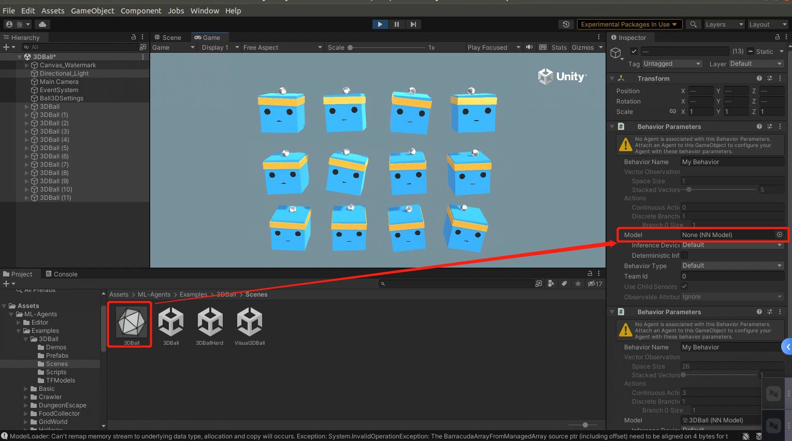Switch to the Scene tab

click(168, 37)
